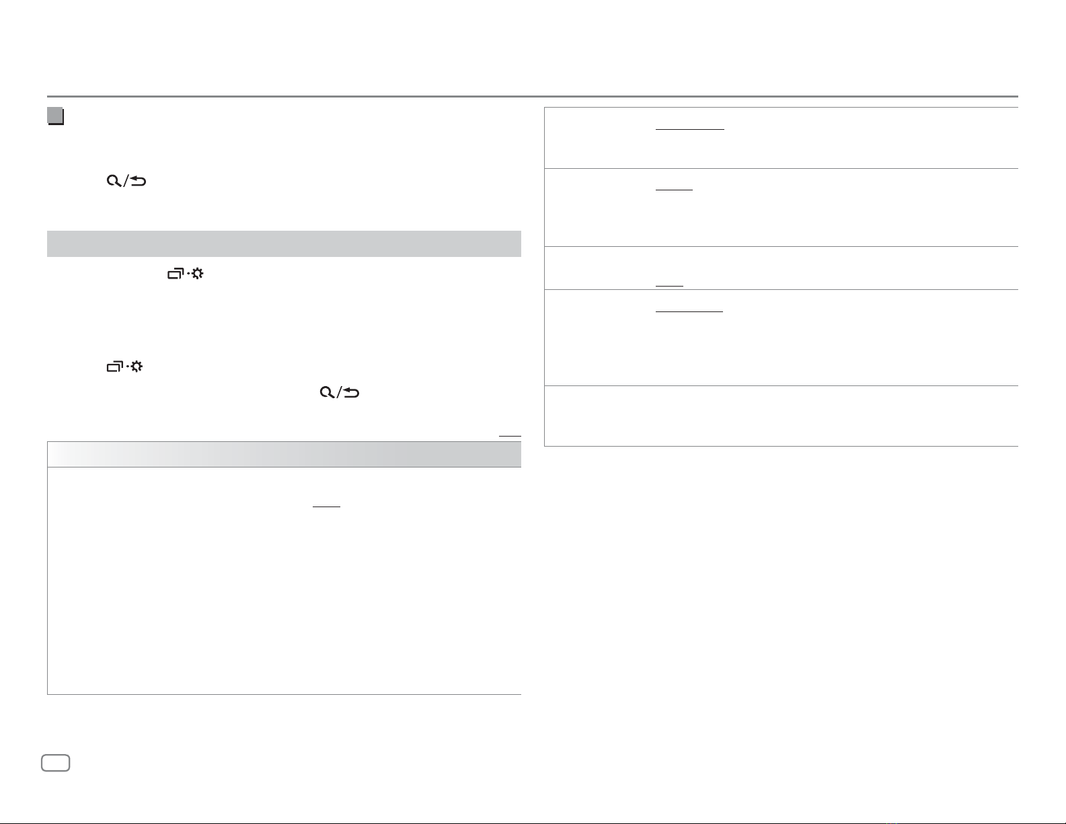Viewport: 1066px width, 824px height.
Task: Click the search/return icon below the gray square
Action: [126, 181]
